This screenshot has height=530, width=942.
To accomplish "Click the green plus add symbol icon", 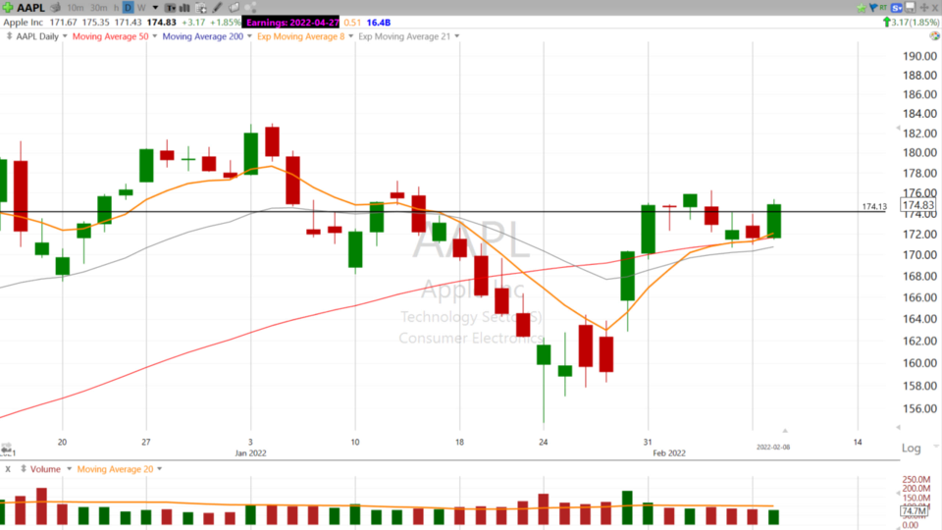I will 8,7.
